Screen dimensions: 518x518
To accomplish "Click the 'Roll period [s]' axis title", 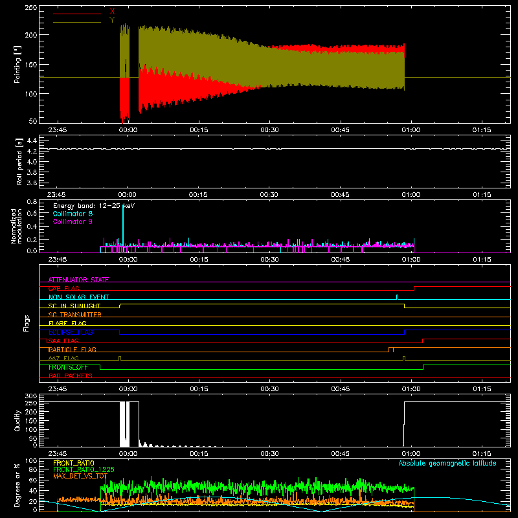I will 19,161.
